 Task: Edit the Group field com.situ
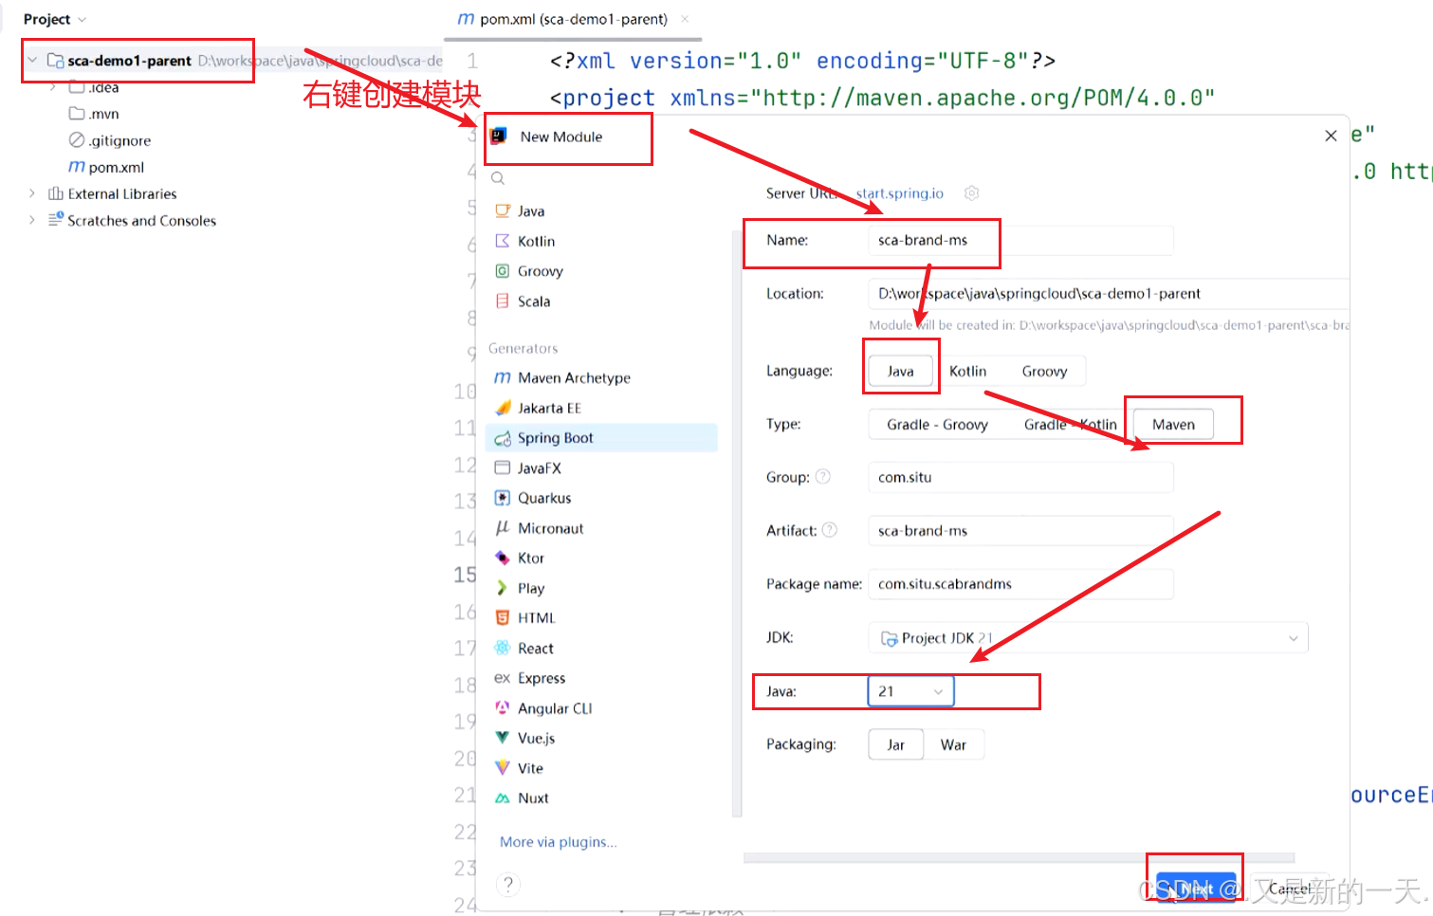pyautogui.click(x=1020, y=477)
